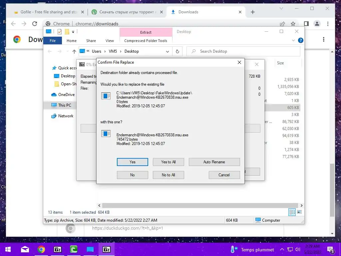Open Downloads page more actions menu
The height and width of the screenshot is (256, 341).
(x=324, y=39)
